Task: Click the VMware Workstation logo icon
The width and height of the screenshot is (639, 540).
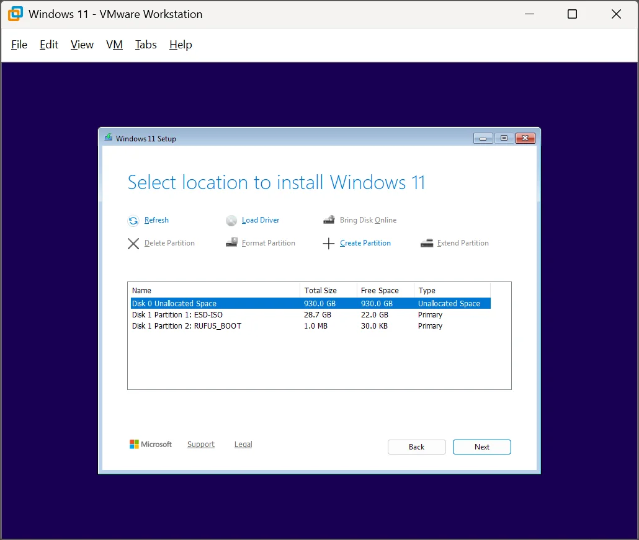Action: click(16, 14)
